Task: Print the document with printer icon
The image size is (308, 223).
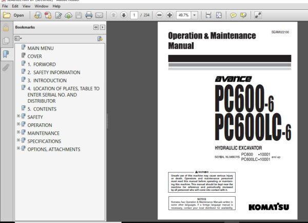Action: [89, 15]
